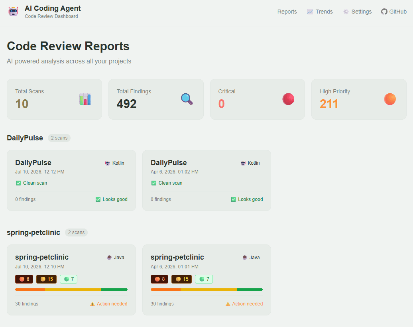Select the Critical count 0
This screenshot has height=327, width=413.
click(x=221, y=104)
